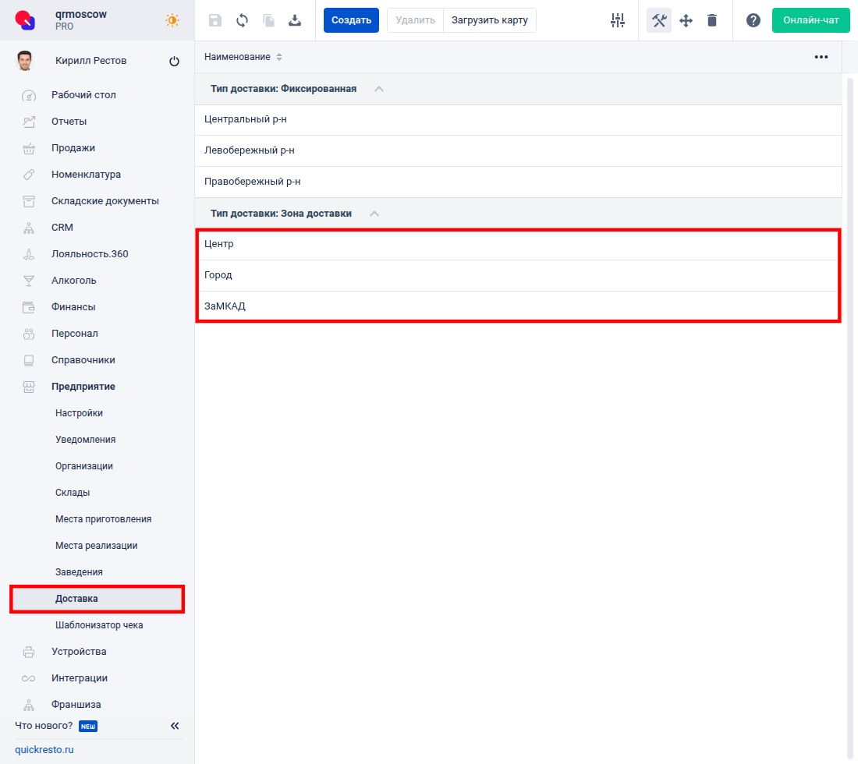The width and height of the screenshot is (858, 764).
Task: Open the Номенклатура menu section
Action: [x=86, y=175]
